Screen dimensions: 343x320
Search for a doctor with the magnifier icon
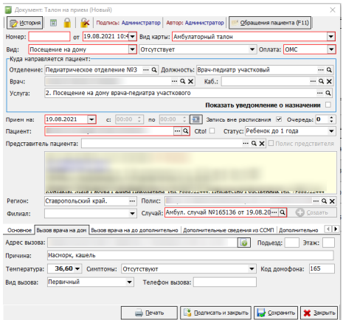click(x=182, y=81)
